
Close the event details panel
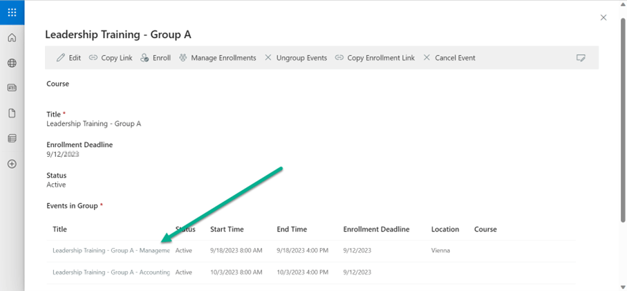tap(603, 18)
